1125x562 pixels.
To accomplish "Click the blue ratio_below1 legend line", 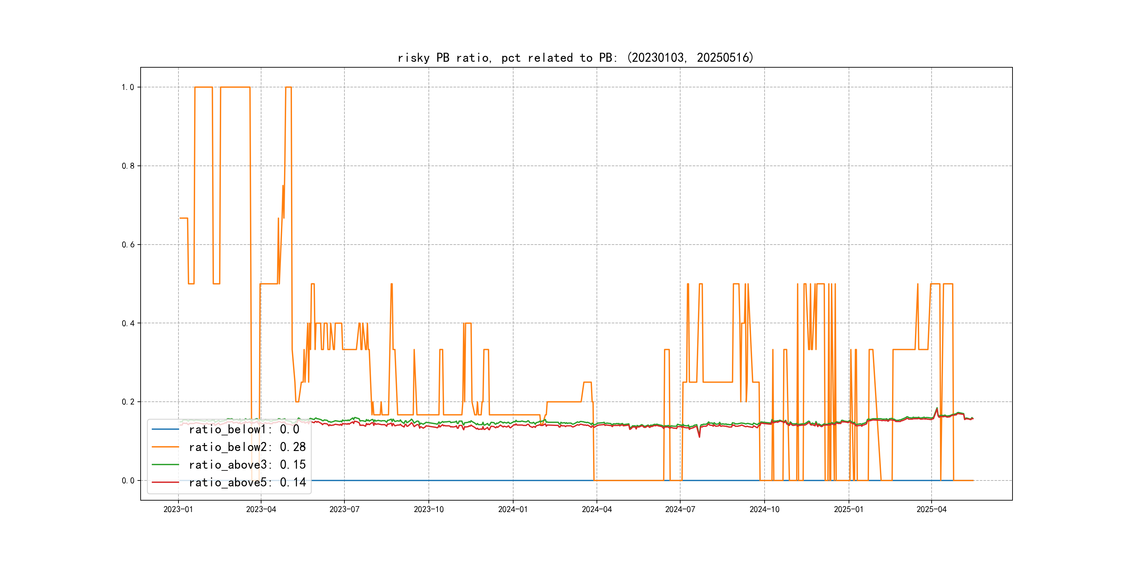I will [x=165, y=429].
